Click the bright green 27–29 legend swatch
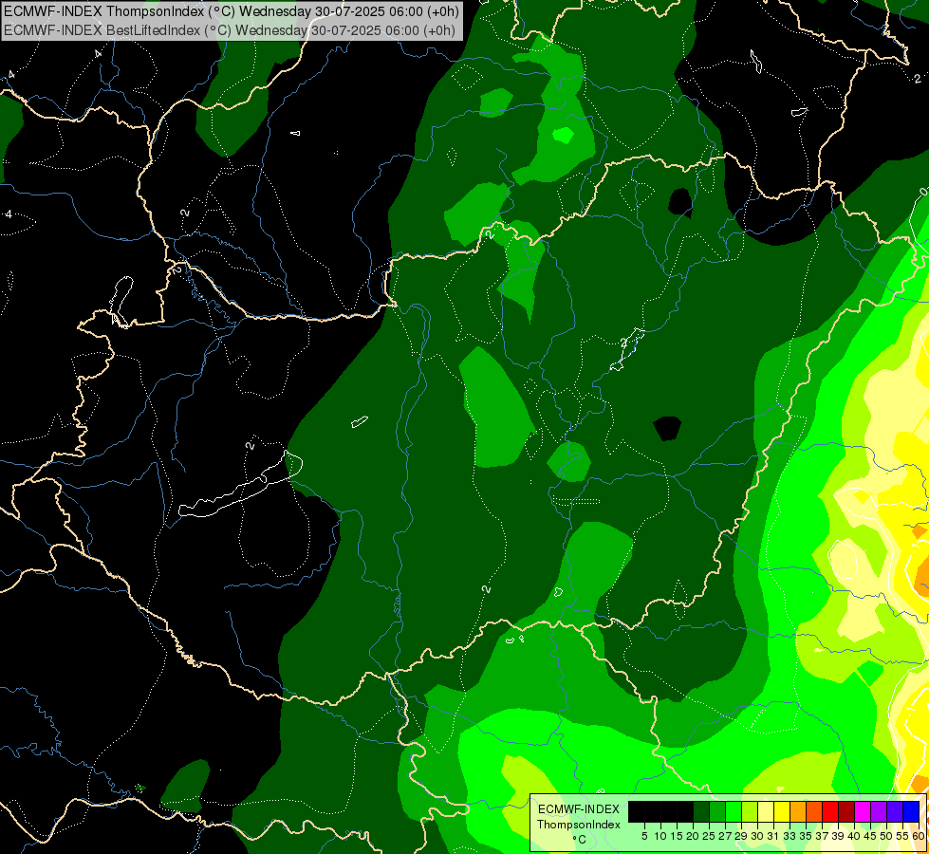Screen dimensions: 929x854 tap(734, 811)
